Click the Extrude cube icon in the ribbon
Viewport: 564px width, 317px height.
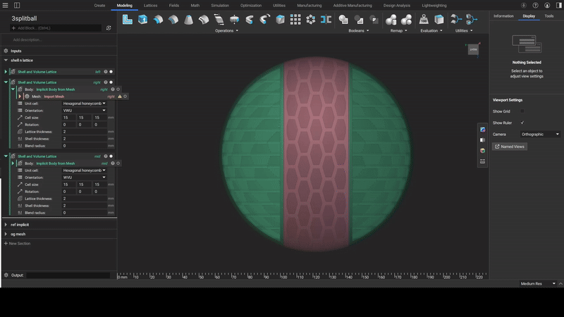coord(143,20)
